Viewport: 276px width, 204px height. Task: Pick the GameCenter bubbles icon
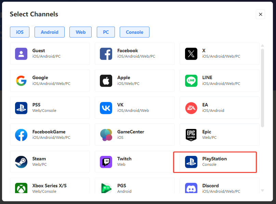106,135
